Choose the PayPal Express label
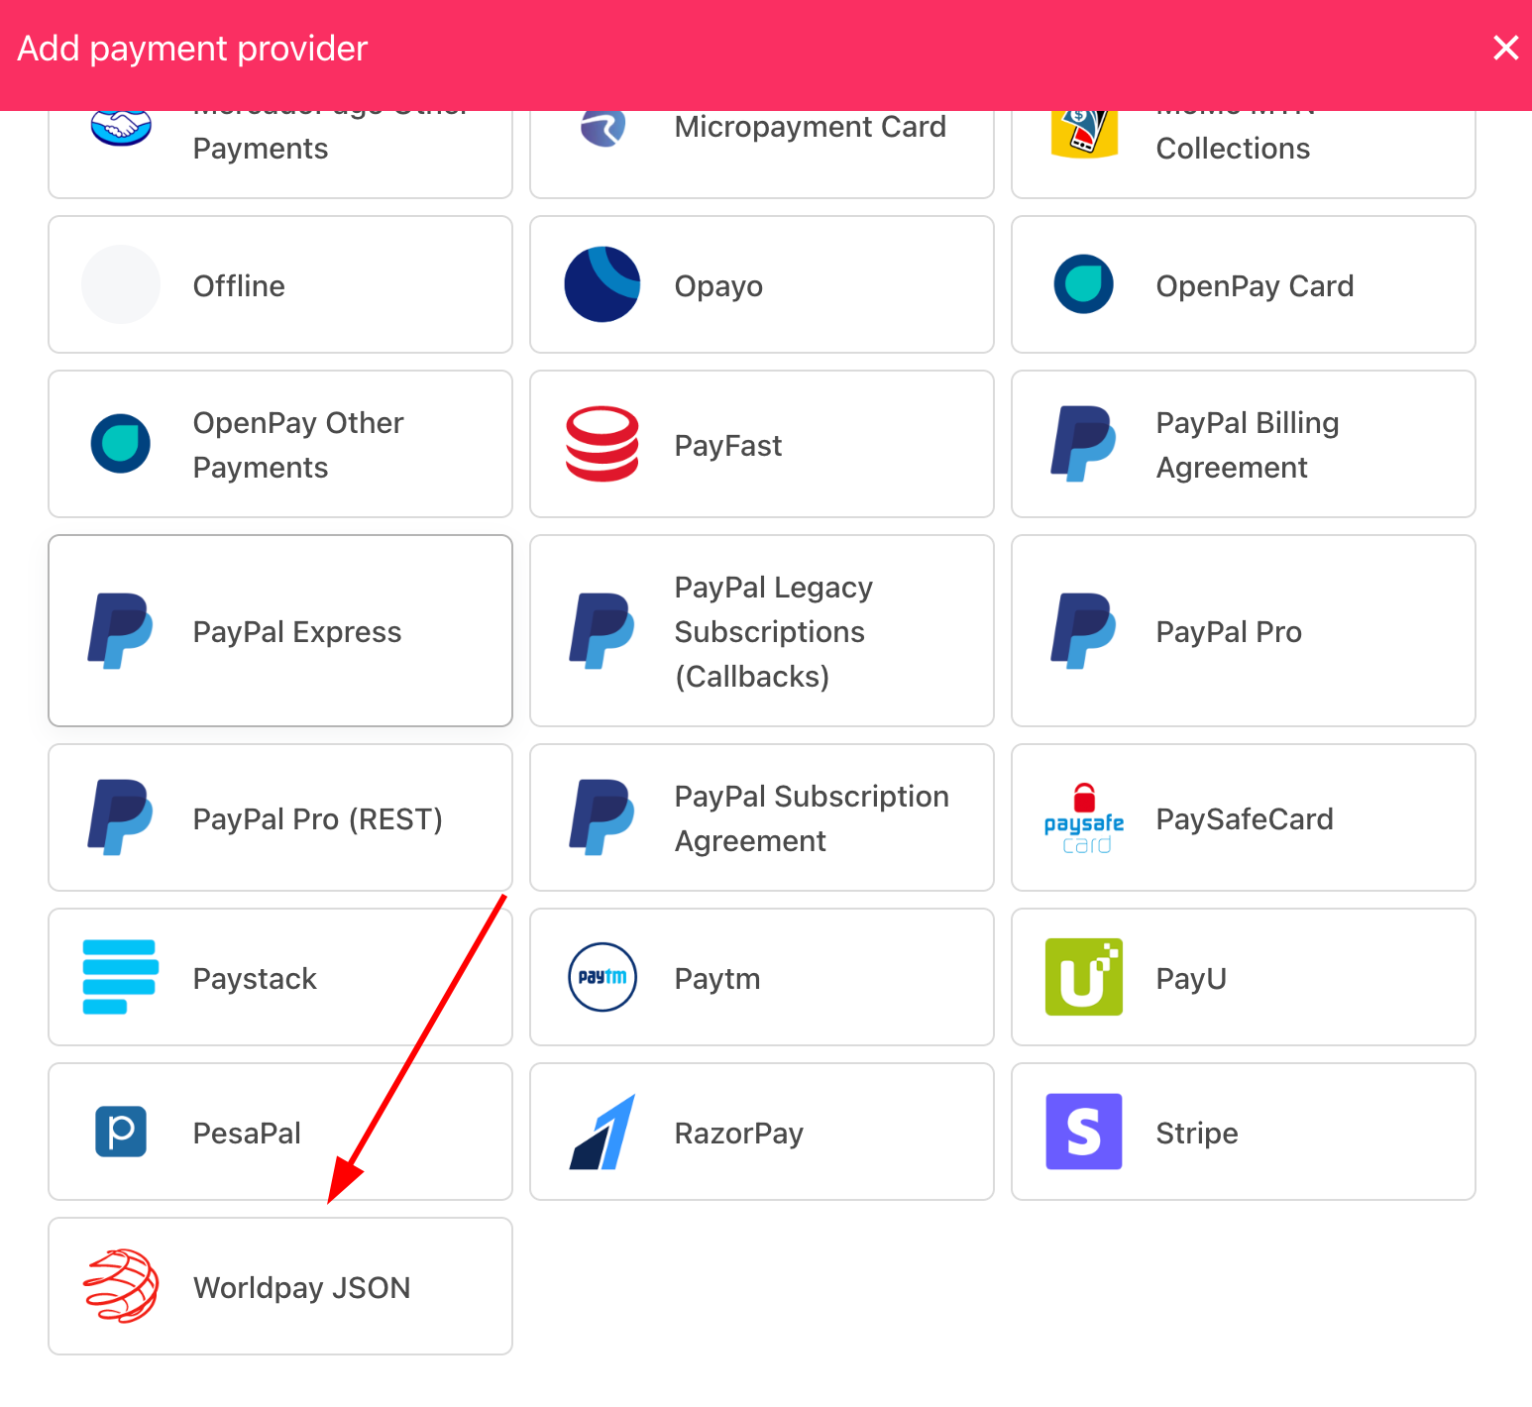 coord(297,632)
